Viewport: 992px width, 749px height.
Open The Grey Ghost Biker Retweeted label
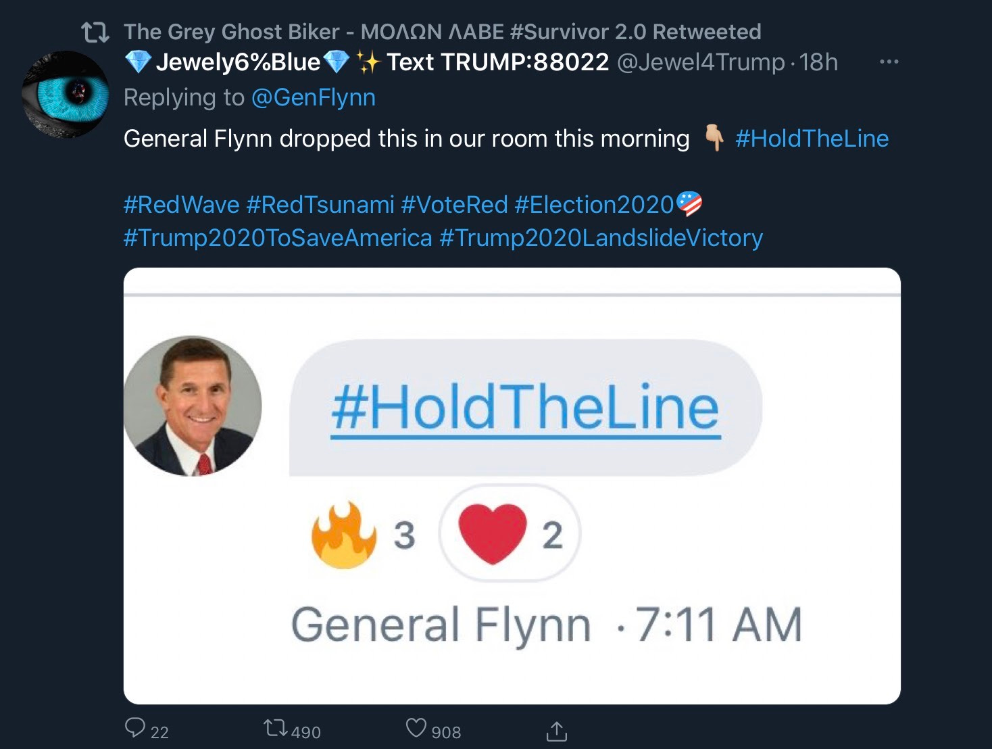click(x=443, y=32)
